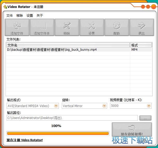Image resolution: width=158 pixels, height=148 pixels.
Task: Click the 添加文件 (Add File) toolbar icon
Action: coord(17,27)
